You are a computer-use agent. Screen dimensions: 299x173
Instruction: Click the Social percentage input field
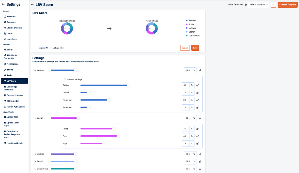[188, 118]
